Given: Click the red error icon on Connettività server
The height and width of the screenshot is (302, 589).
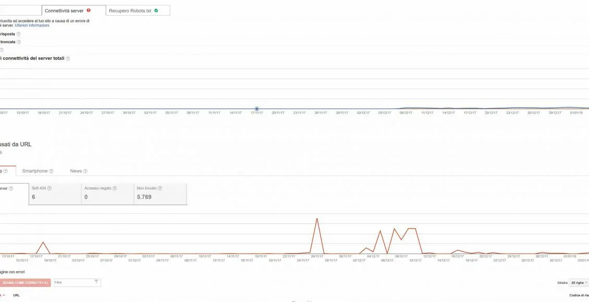Looking at the screenshot, I should click(x=89, y=10).
